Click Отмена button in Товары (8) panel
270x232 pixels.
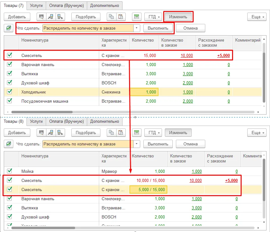[x=190, y=144]
